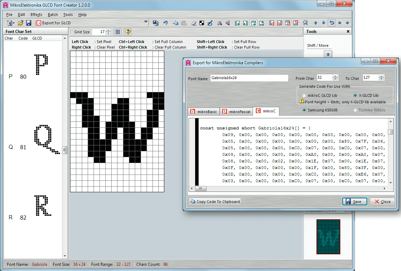This screenshot has height=271, width=401.
Task: Click the mirror horizontal triangles icon
Action: tap(219, 23)
